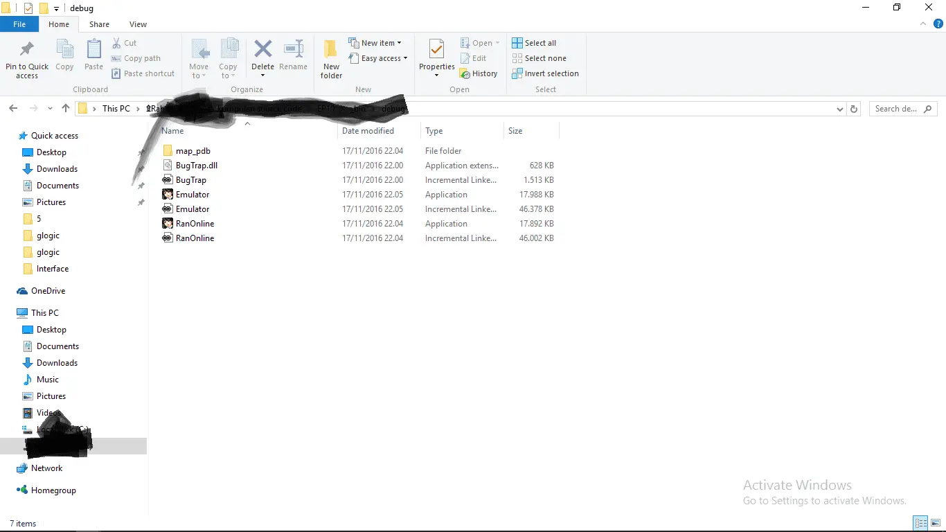Switch to details view toggle
Image resolution: width=946 pixels, height=532 pixels.
click(x=920, y=524)
